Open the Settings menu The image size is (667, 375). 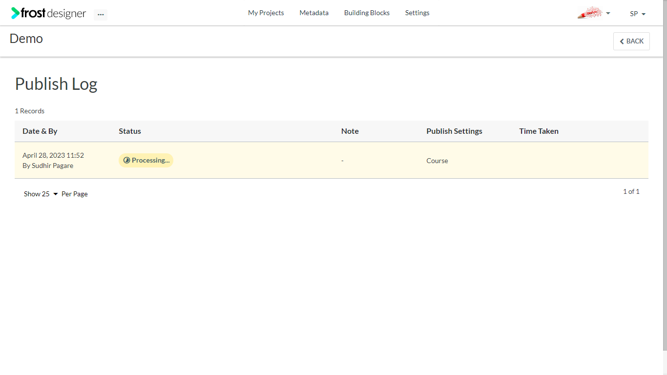point(417,13)
